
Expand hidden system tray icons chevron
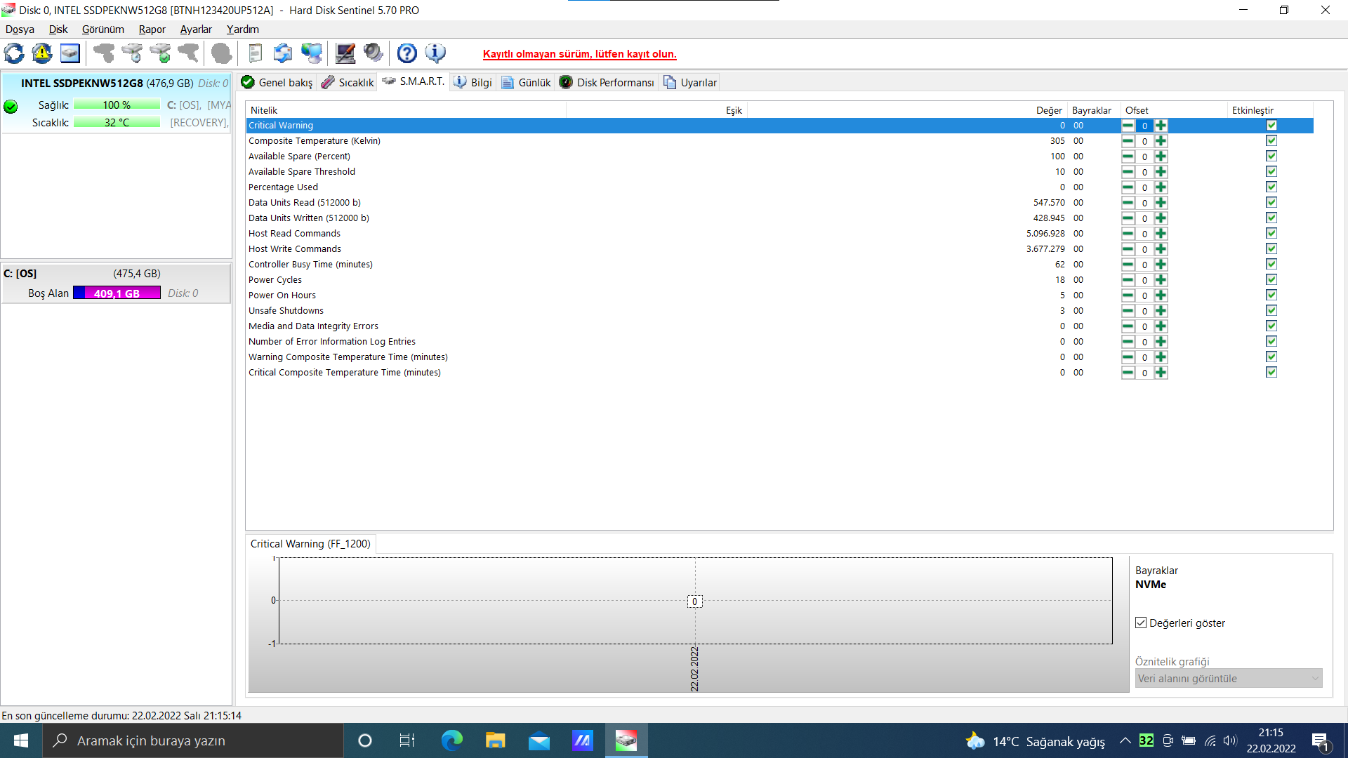coord(1125,740)
